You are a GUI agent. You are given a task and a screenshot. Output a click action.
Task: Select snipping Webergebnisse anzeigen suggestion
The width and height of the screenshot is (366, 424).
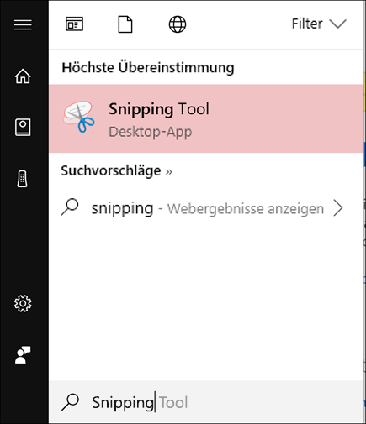click(206, 208)
